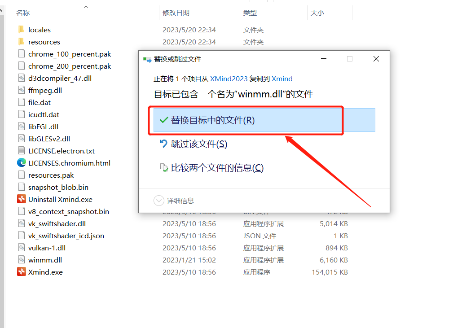Select the Uninstall Xmind.exe icon

(22, 199)
